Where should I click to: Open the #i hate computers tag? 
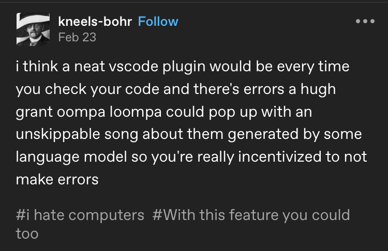click(x=80, y=215)
